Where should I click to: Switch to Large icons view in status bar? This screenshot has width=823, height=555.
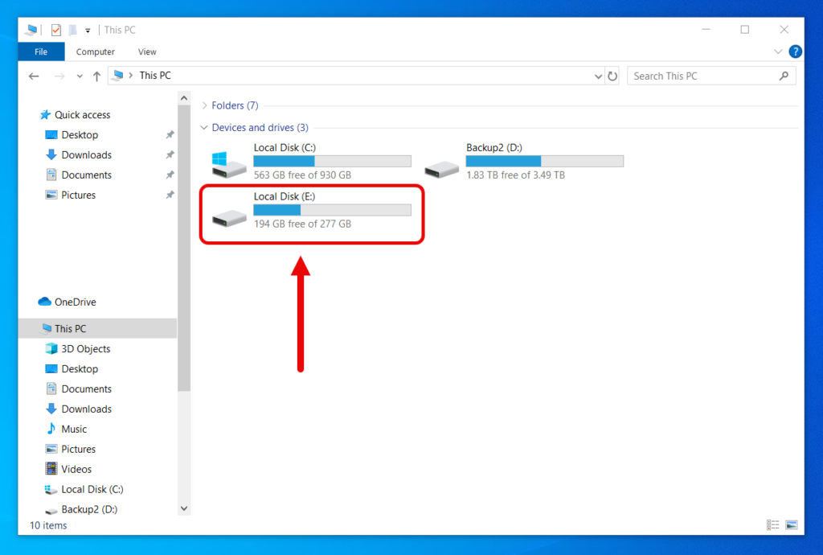click(x=792, y=524)
